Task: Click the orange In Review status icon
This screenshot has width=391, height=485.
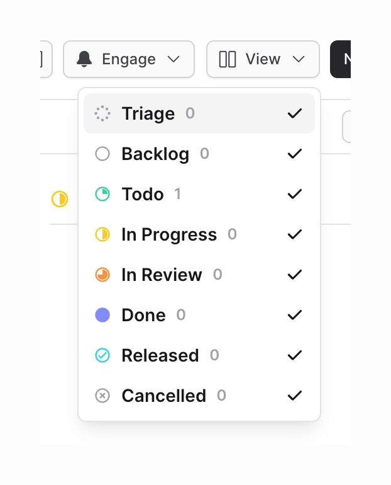Action: [x=102, y=275]
